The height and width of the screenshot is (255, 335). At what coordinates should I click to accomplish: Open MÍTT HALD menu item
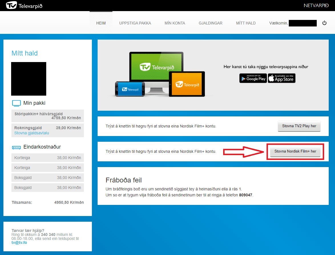tap(246, 23)
